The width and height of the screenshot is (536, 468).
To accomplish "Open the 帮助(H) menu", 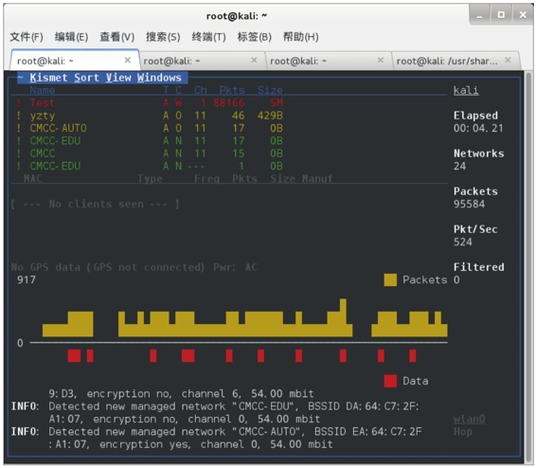I will point(301,37).
